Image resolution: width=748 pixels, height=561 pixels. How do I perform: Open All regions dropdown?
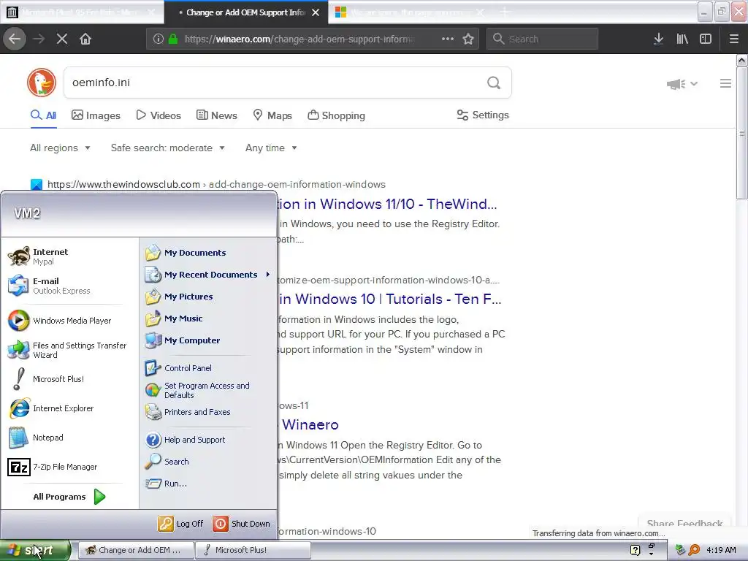60,148
